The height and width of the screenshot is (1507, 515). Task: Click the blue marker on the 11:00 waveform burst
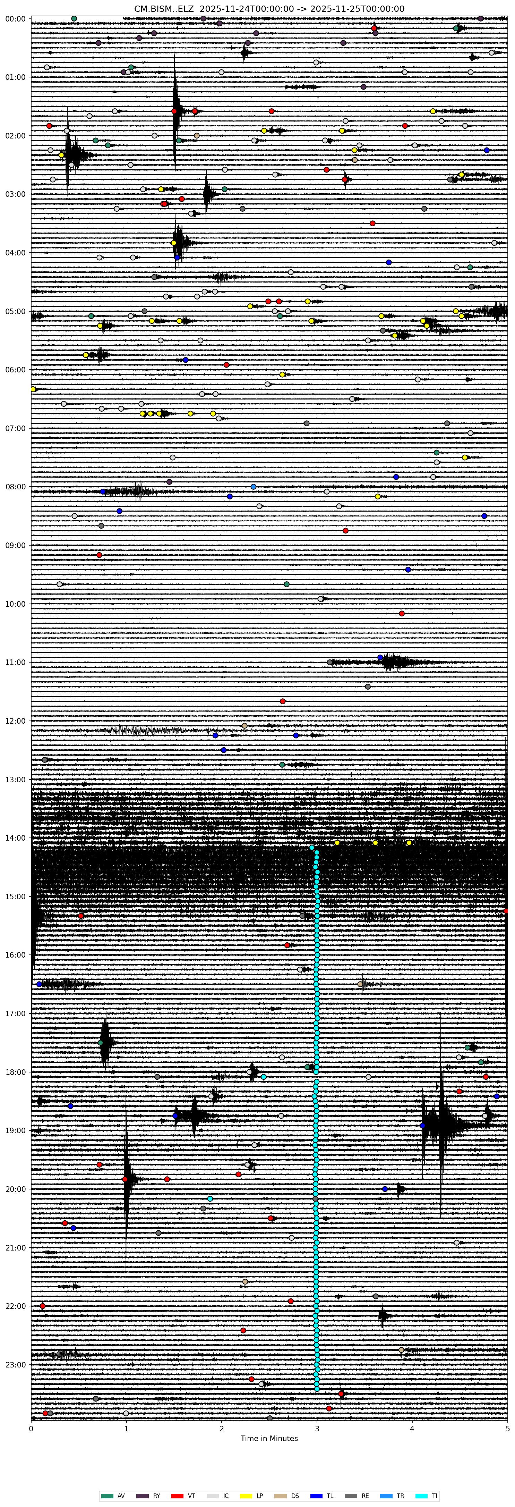(380, 658)
